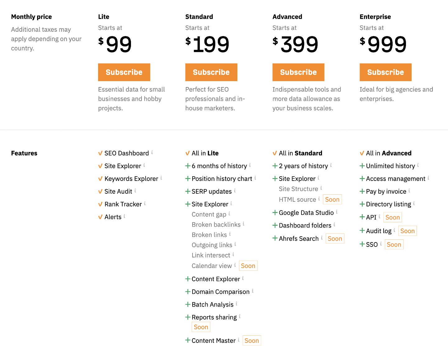
Task: Click info icon next to Batch Analysis
Action: pos(236,304)
